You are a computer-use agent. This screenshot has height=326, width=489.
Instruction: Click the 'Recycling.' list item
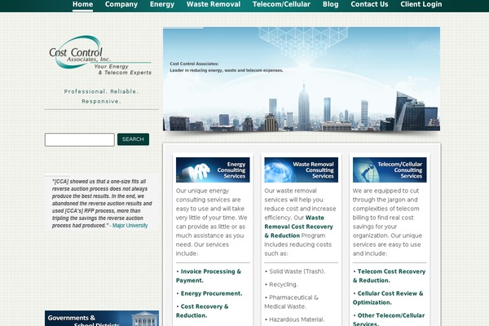283,284
